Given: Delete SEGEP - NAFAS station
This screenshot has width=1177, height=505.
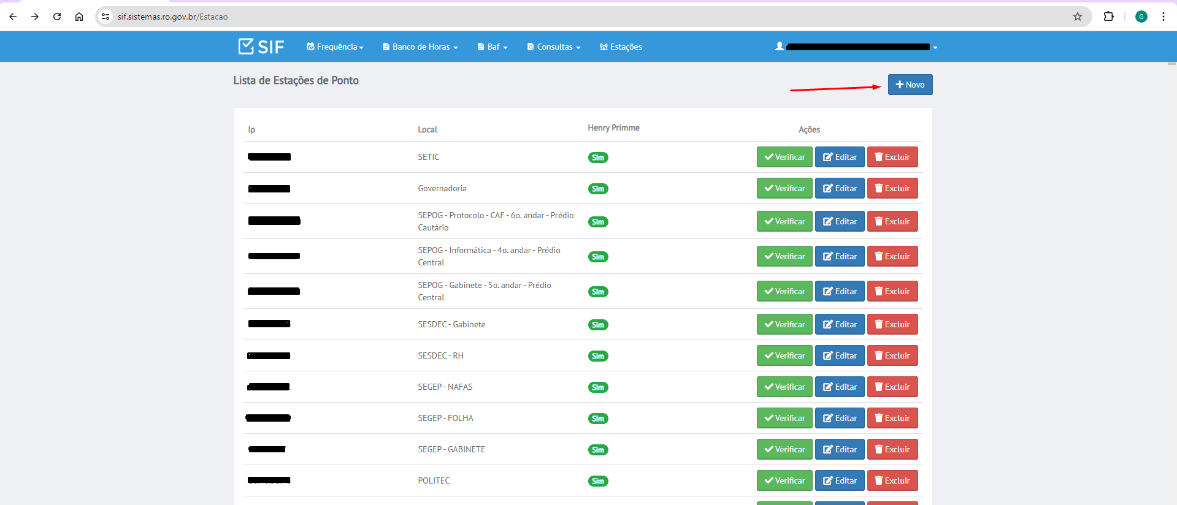Looking at the screenshot, I should tap(892, 387).
